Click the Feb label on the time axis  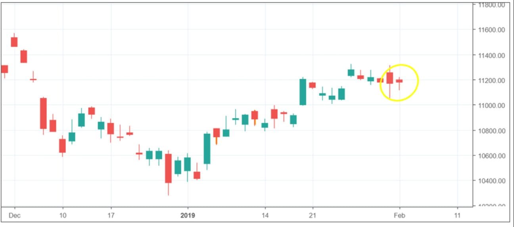(399, 215)
